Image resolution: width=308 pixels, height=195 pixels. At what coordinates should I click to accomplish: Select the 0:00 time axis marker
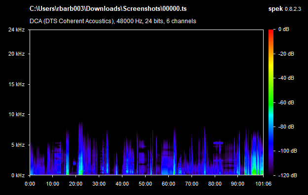point(30,184)
